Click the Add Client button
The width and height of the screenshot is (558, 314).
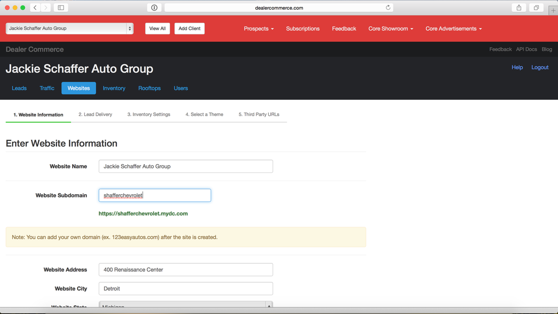[x=189, y=28]
